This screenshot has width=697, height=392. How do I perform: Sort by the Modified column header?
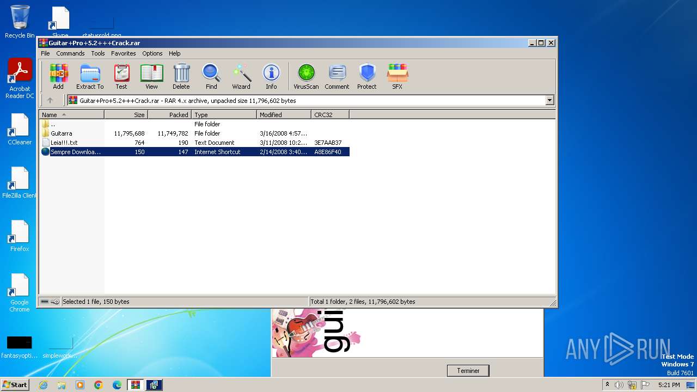click(x=284, y=115)
